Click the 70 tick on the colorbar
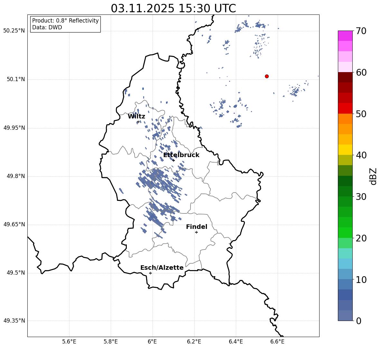 pos(361,31)
